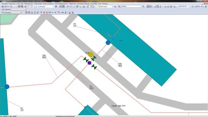Click the teal arrow icon in lower toolbar
208x117 pixels.
(52, 12)
